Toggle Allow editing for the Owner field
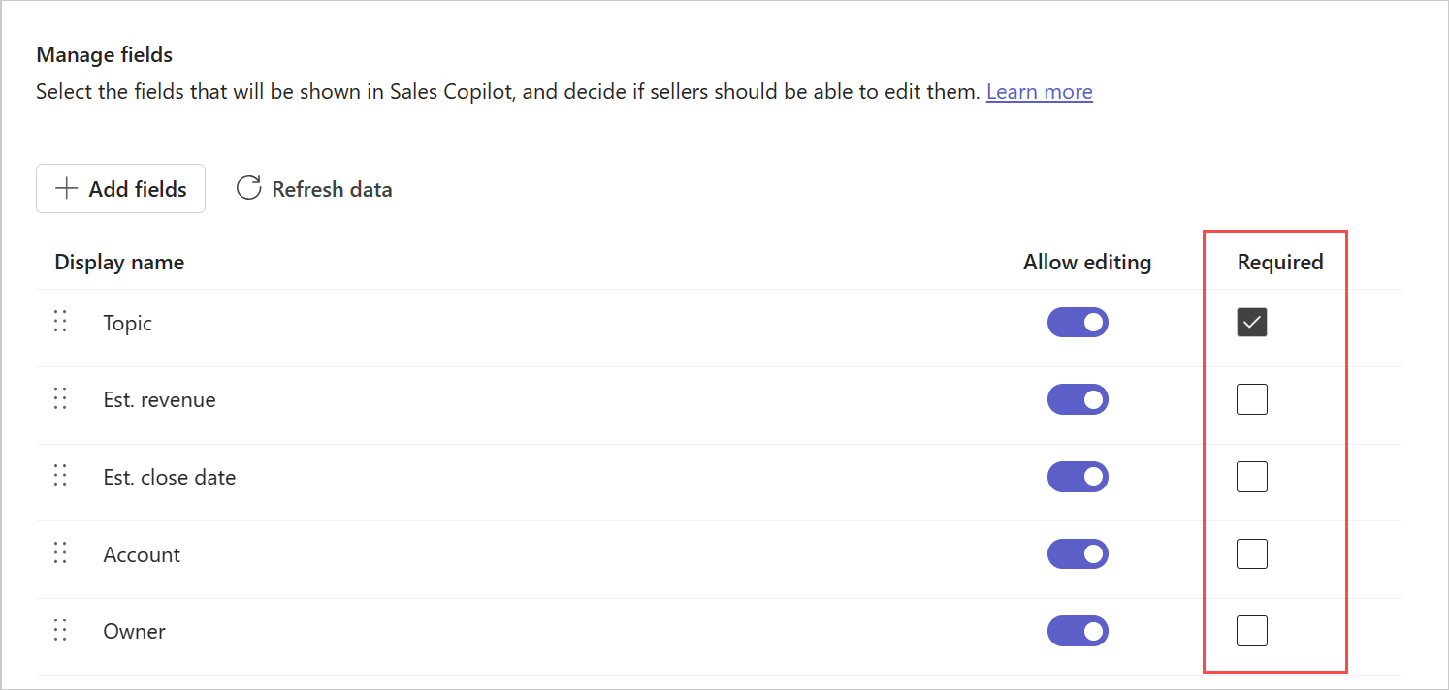Screen dimensions: 1449x690 coord(1078,631)
